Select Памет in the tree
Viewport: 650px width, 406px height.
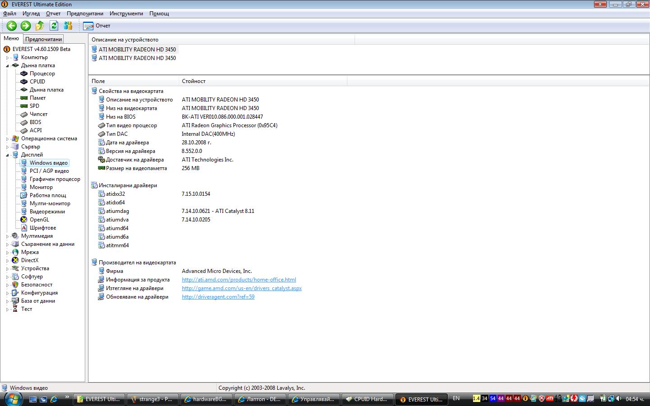(x=37, y=98)
